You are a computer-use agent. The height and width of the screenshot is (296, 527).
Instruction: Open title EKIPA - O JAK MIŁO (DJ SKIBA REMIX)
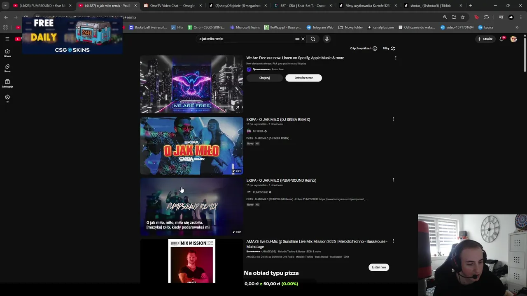pos(278,120)
